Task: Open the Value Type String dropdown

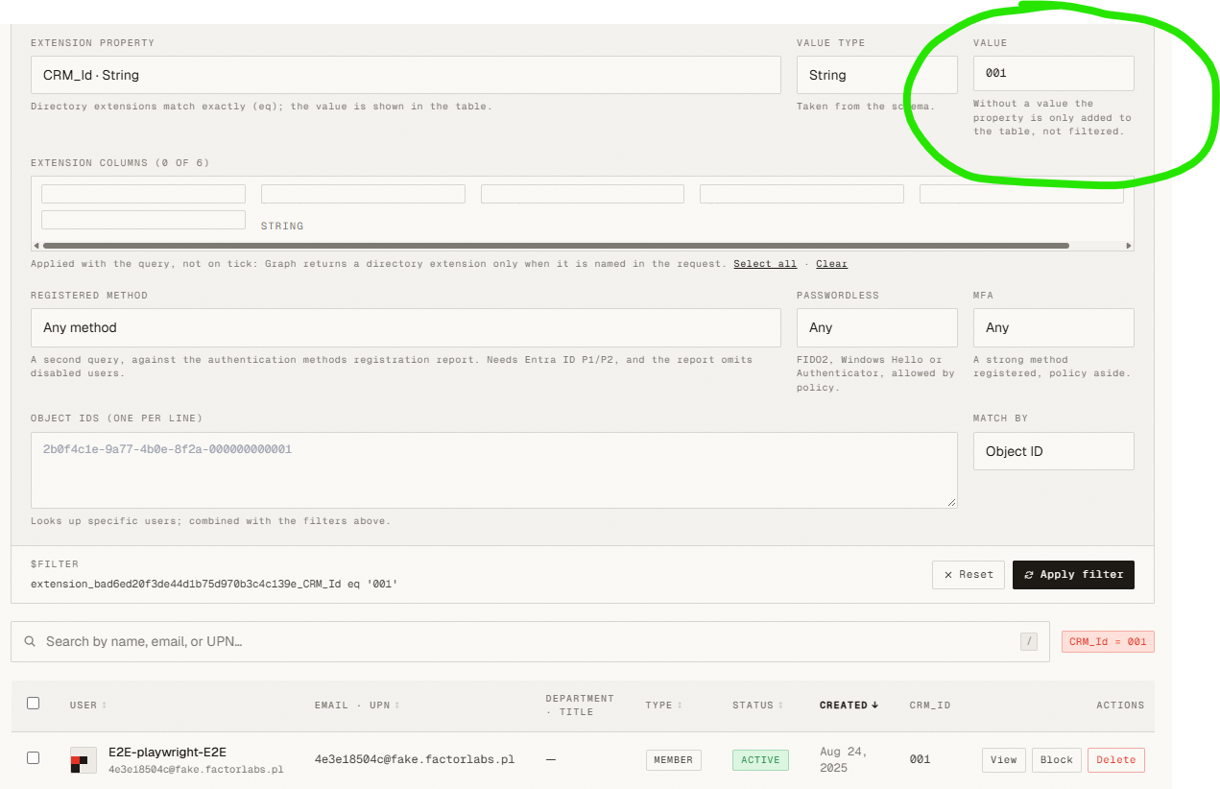Action: (876, 75)
